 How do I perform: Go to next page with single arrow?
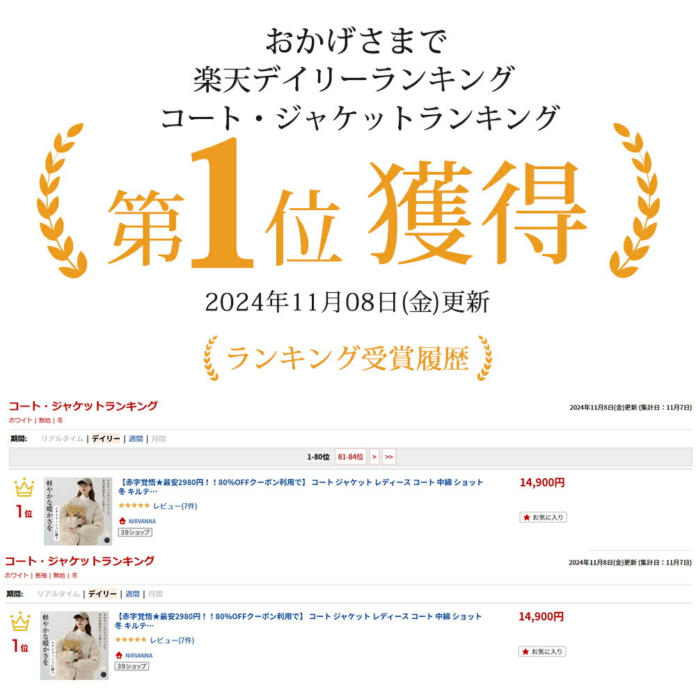[x=374, y=457]
